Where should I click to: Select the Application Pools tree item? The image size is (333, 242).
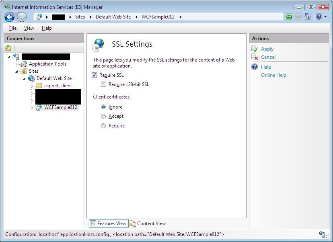coord(47,64)
